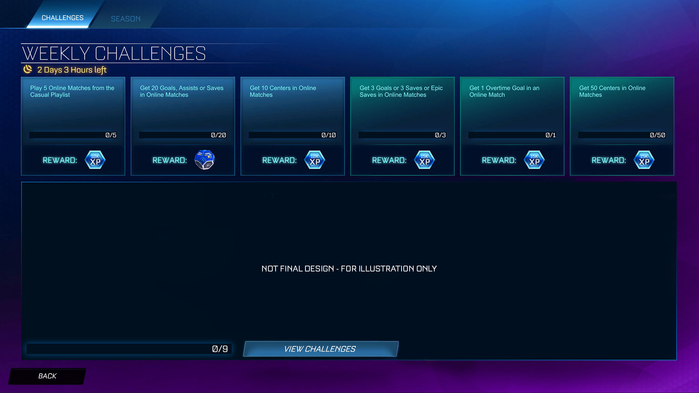Viewport: 699px width, 393px height.
Task: Click the Get 10 Centers in Online Matches card
Action: point(292,126)
